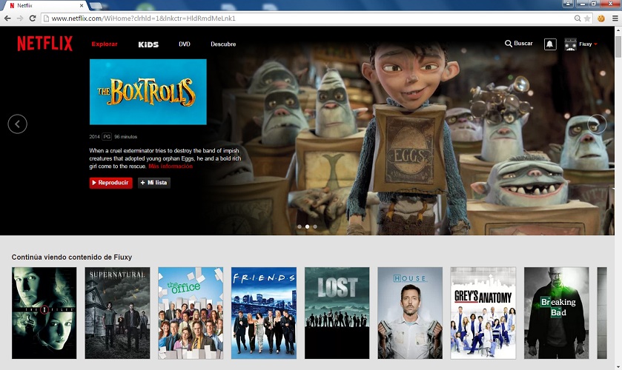Click the Fiuxy profile name
This screenshot has width=622, height=370.
pos(586,44)
